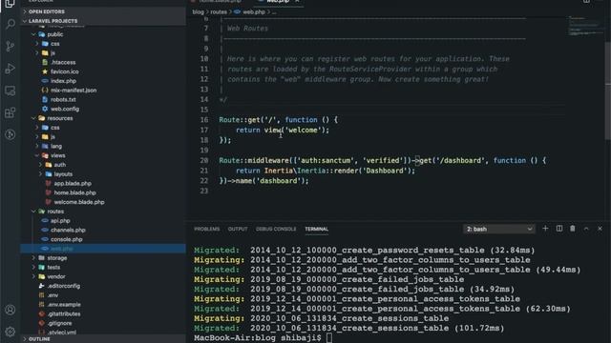The height and width of the screenshot is (343, 611).
Task: Click 'routes' in the breadcrumb
Action: point(219,12)
